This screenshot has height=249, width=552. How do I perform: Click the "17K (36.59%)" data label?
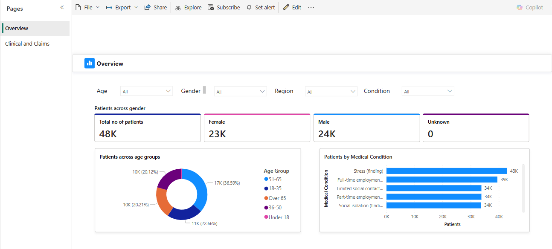pyautogui.click(x=227, y=183)
